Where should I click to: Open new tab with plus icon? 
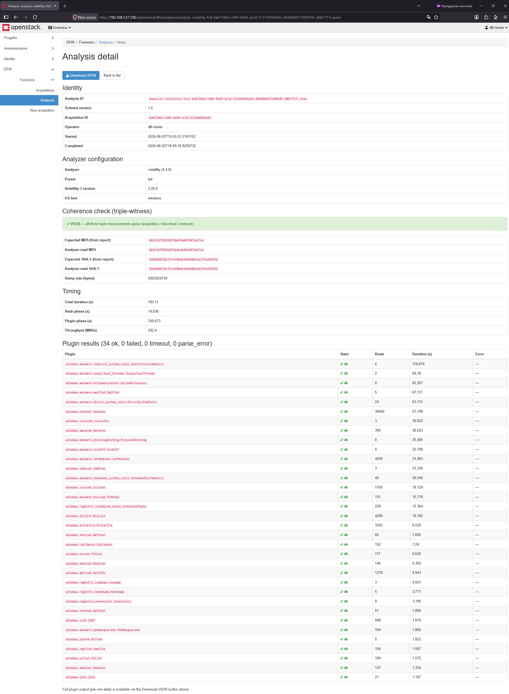pos(65,6)
